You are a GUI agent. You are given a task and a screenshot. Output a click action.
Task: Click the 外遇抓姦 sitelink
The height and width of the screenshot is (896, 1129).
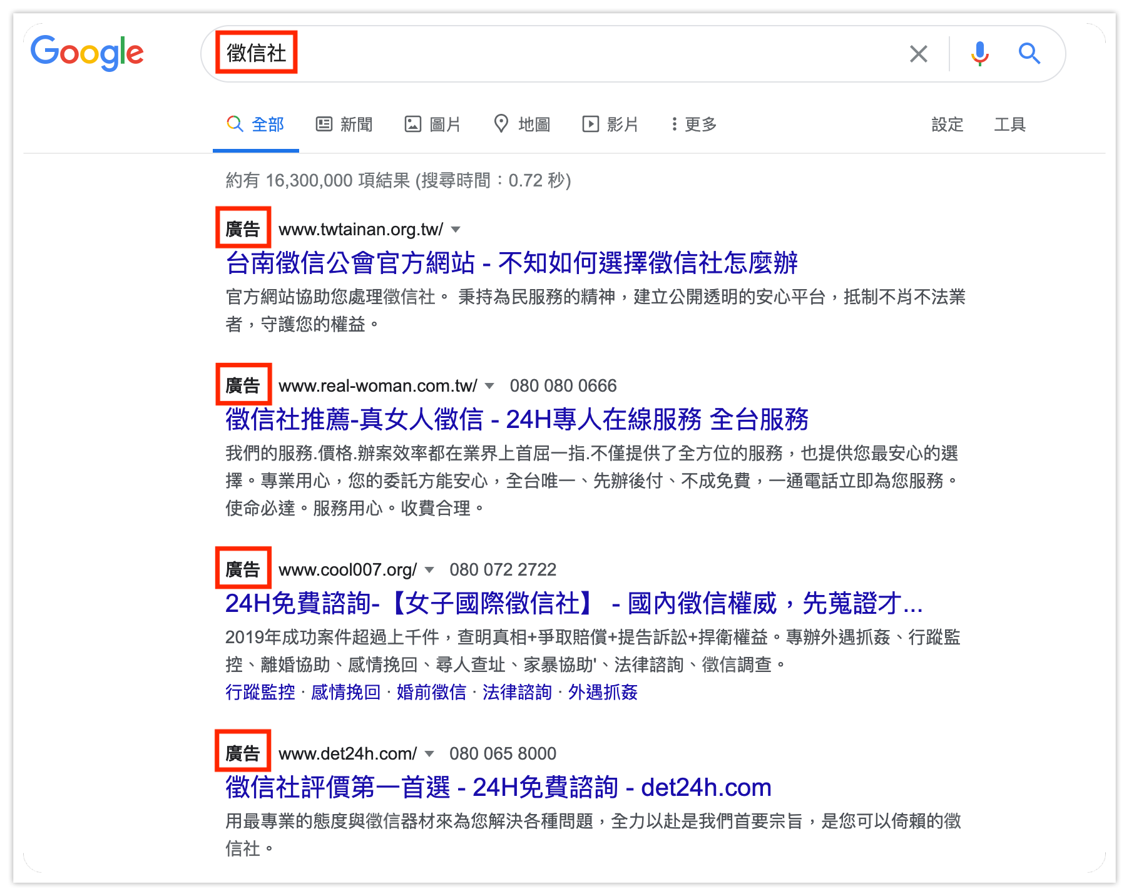[603, 692]
